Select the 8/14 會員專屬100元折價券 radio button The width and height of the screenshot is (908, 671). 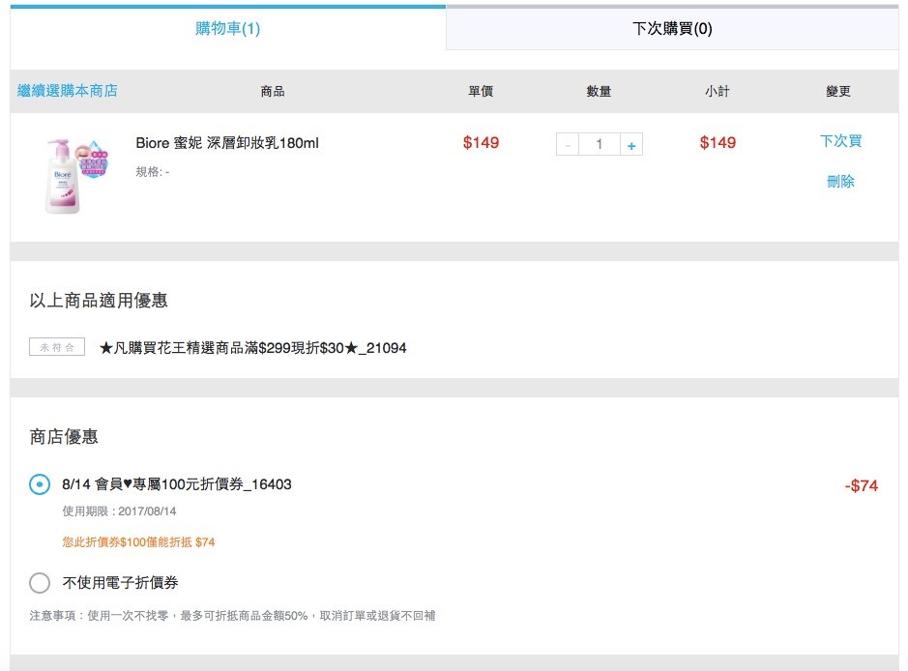click(x=40, y=484)
